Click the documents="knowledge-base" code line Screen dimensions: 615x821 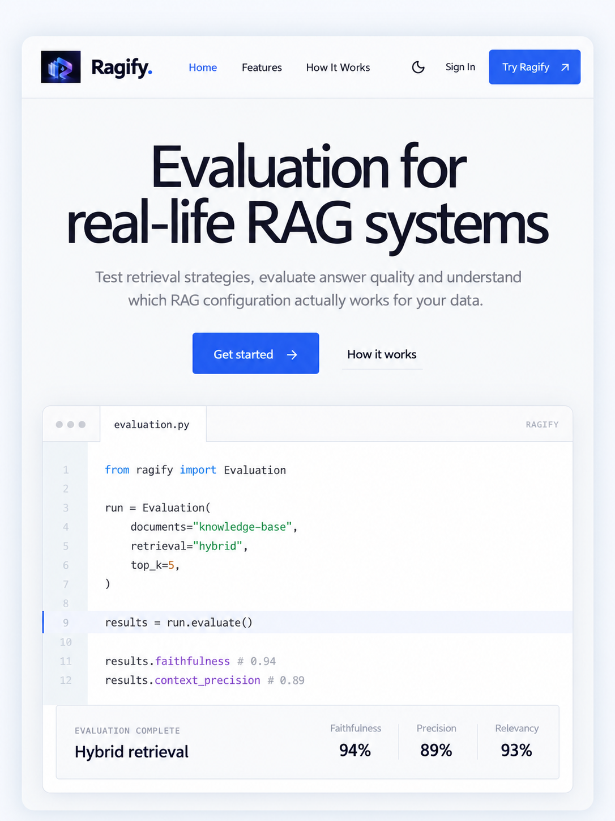[214, 527]
